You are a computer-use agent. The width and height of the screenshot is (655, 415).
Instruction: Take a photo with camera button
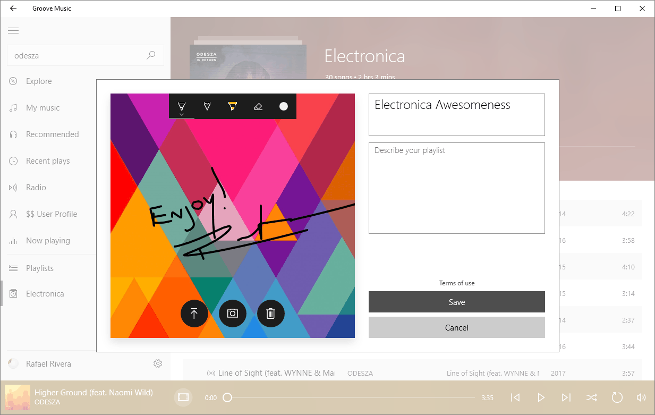pyautogui.click(x=233, y=314)
